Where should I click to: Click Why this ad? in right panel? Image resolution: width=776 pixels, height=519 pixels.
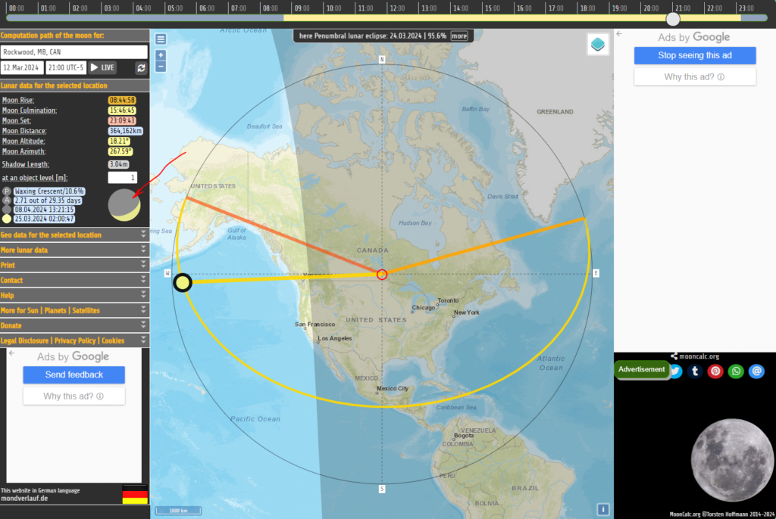tap(695, 77)
